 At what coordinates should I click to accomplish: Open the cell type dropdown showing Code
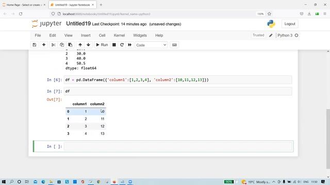pos(151,45)
